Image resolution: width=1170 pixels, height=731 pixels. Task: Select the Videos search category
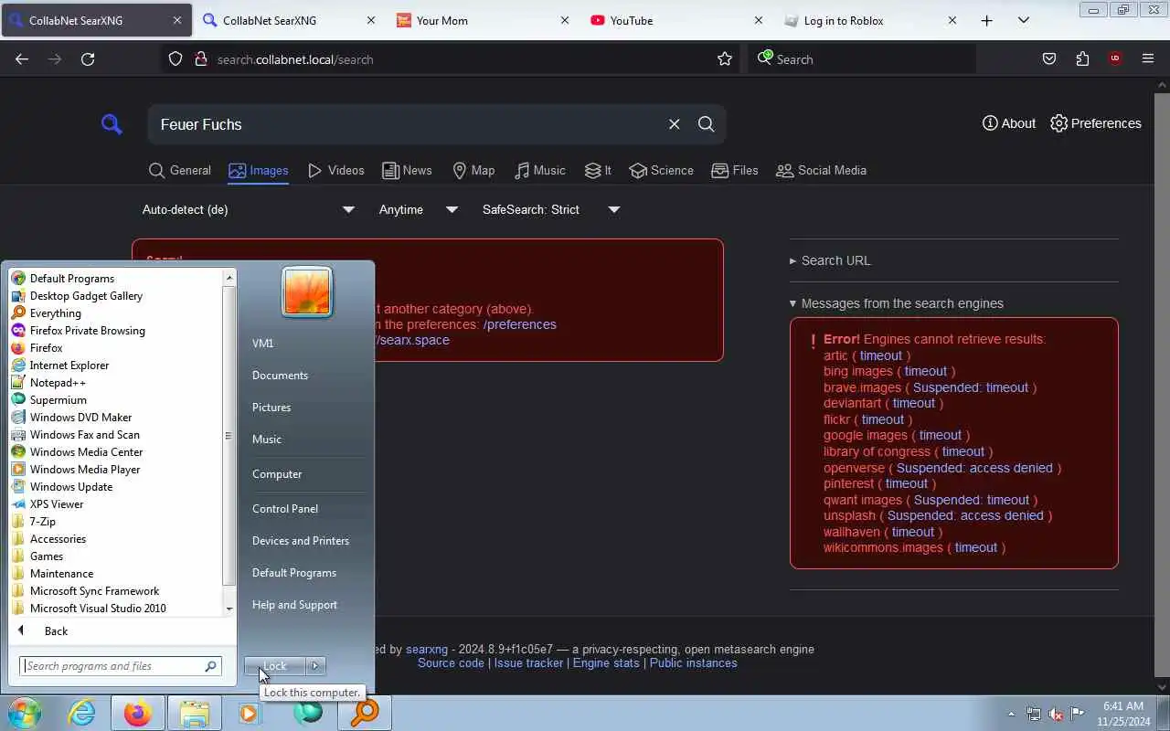[x=335, y=171]
